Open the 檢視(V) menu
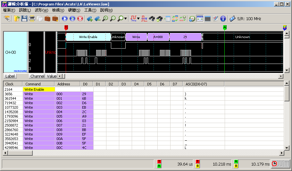Viewport: 292px width, 171px height. (58, 10)
